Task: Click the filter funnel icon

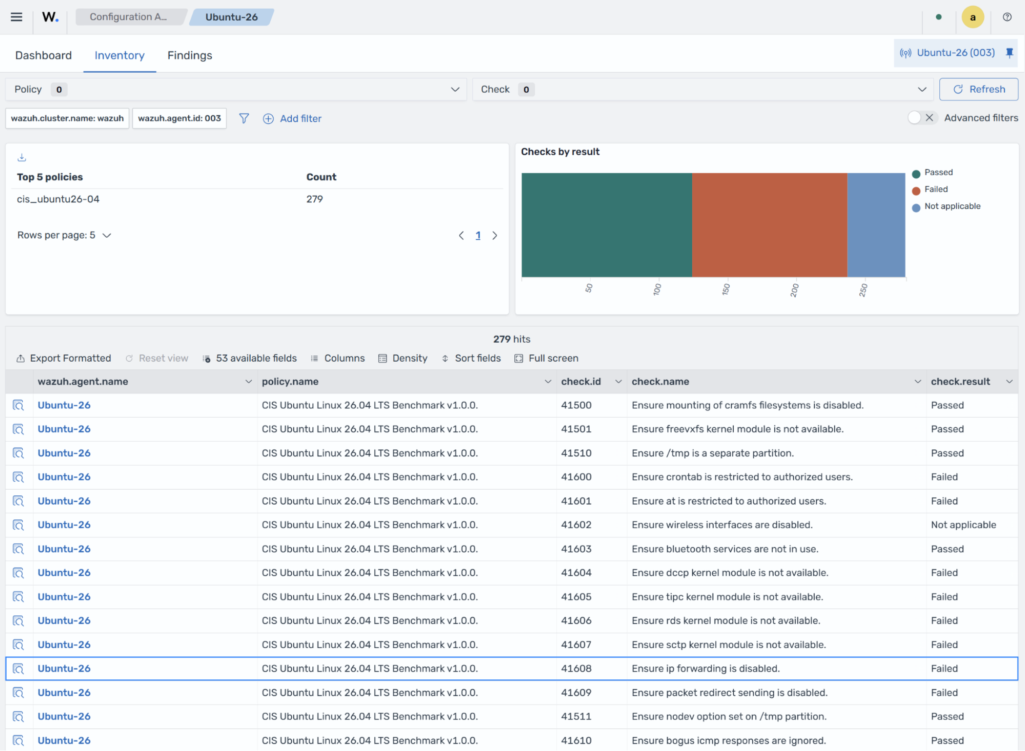Action: click(x=244, y=118)
